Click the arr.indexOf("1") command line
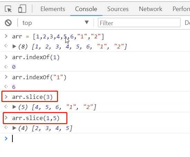This screenshot has width=190, height=157. click(39, 77)
